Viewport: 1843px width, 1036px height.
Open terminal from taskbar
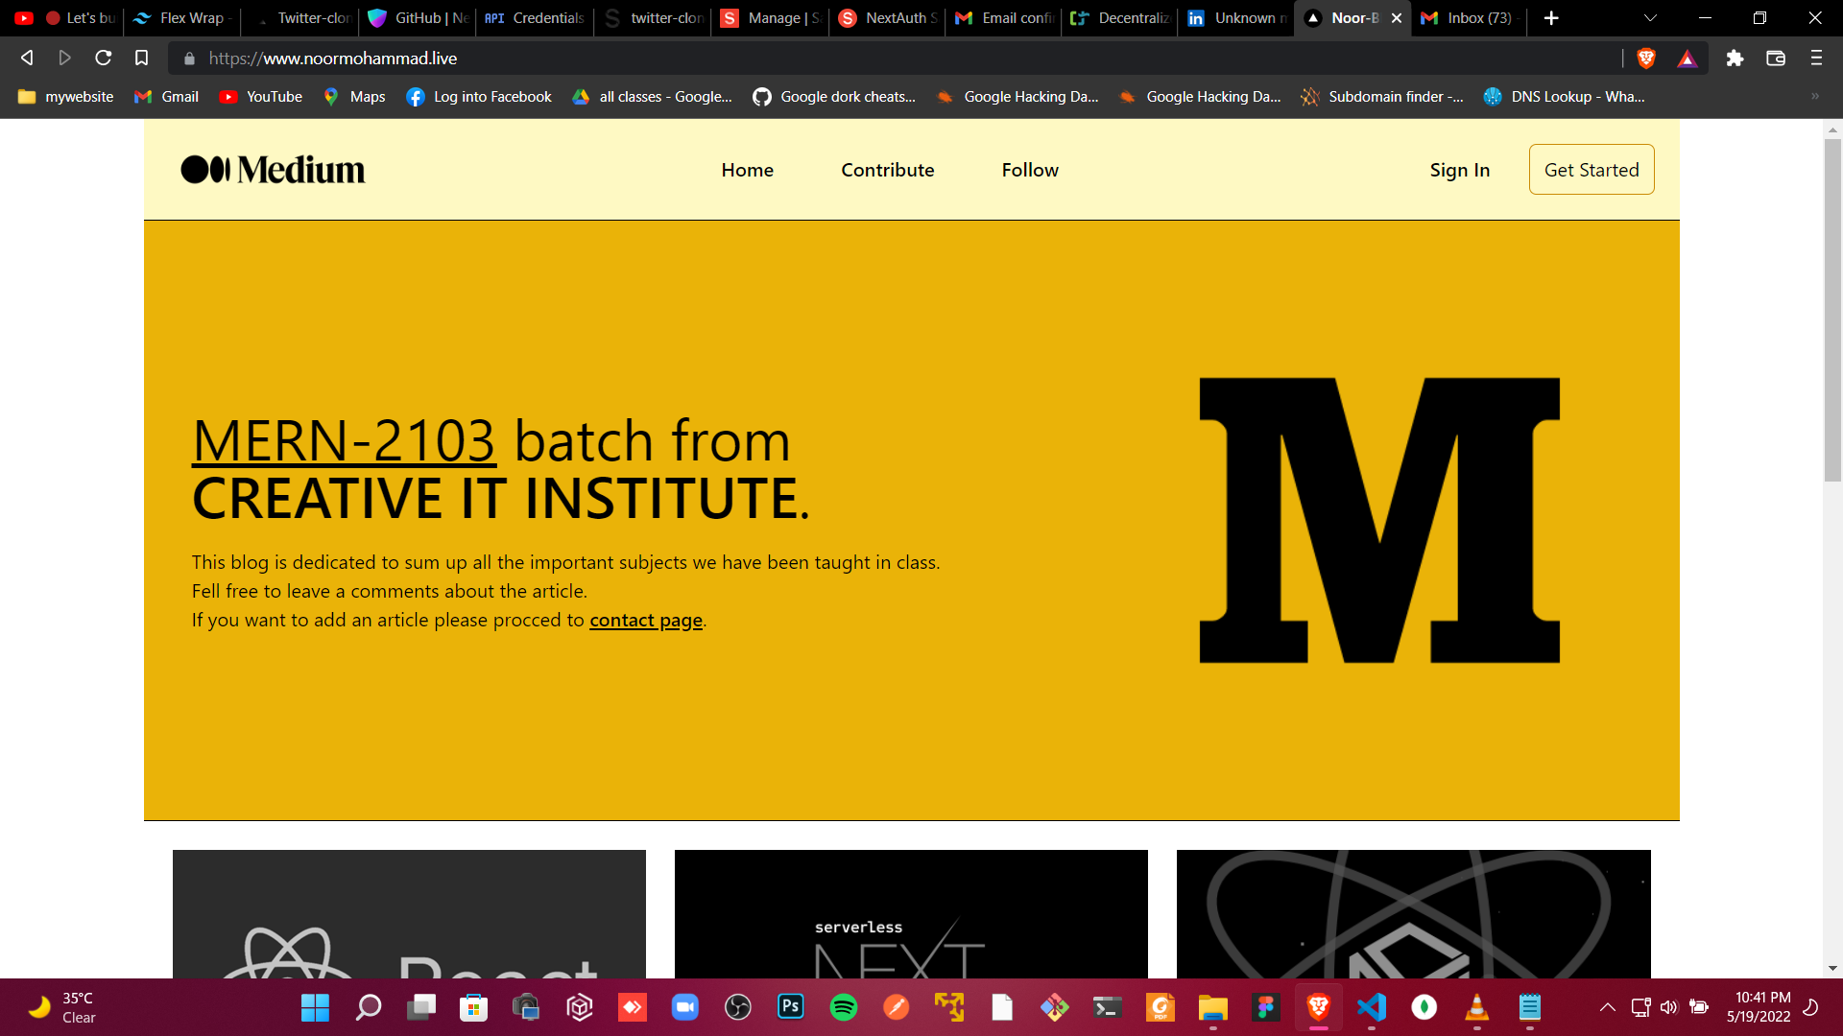point(1107,1007)
